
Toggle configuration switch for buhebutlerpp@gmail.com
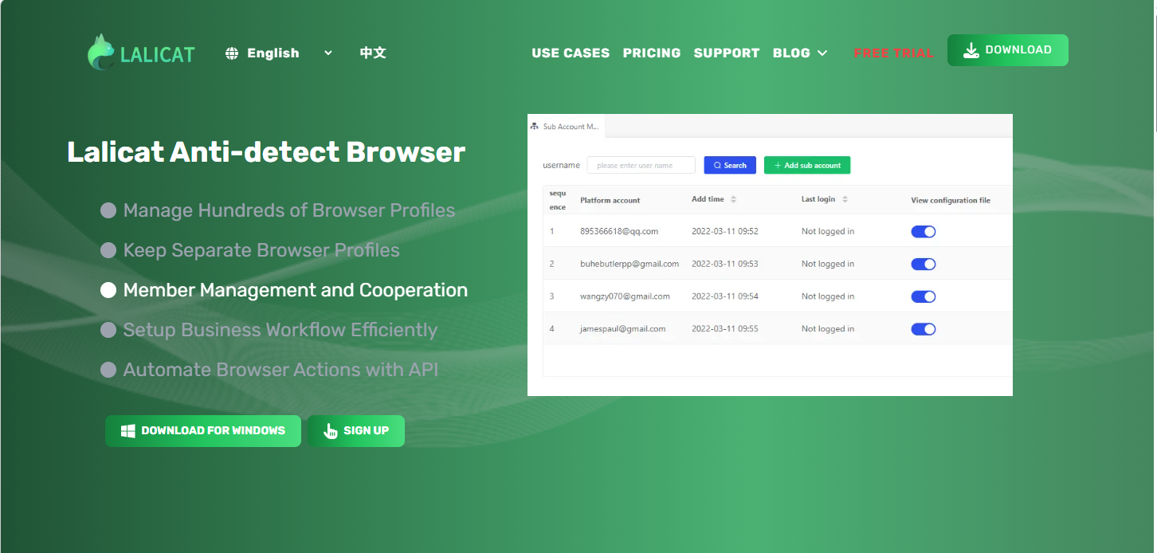pyautogui.click(x=923, y=265)
